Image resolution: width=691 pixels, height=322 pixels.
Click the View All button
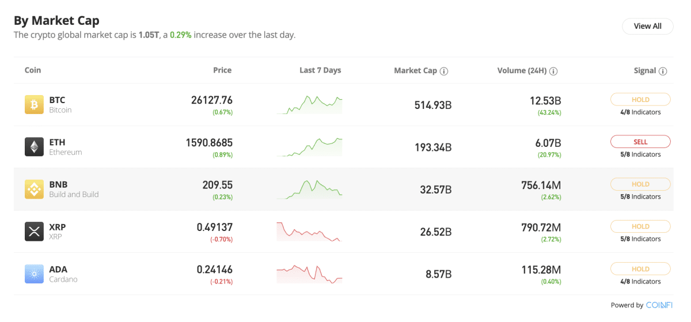click(647, 26)
